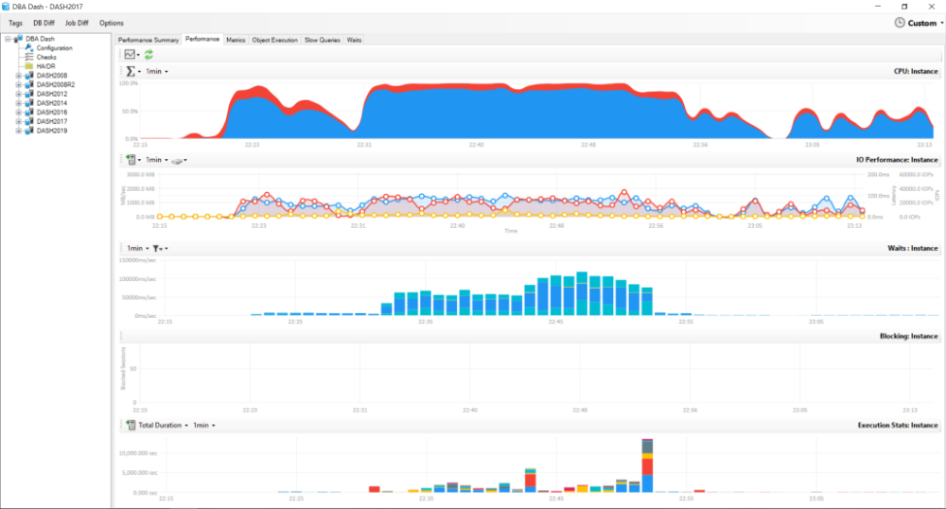
Task: Open the Total Duration dropdown
Action: 163,426
